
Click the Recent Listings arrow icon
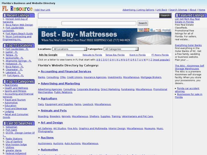click(5, 15)
